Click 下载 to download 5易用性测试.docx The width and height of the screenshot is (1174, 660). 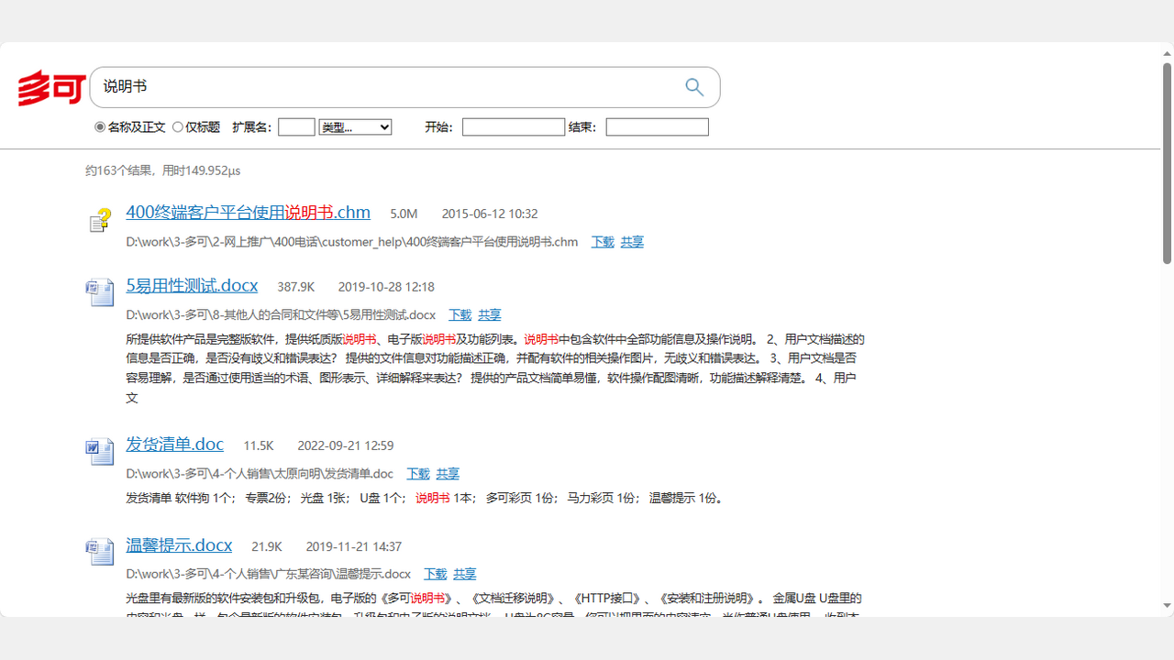tap(460, 313)
